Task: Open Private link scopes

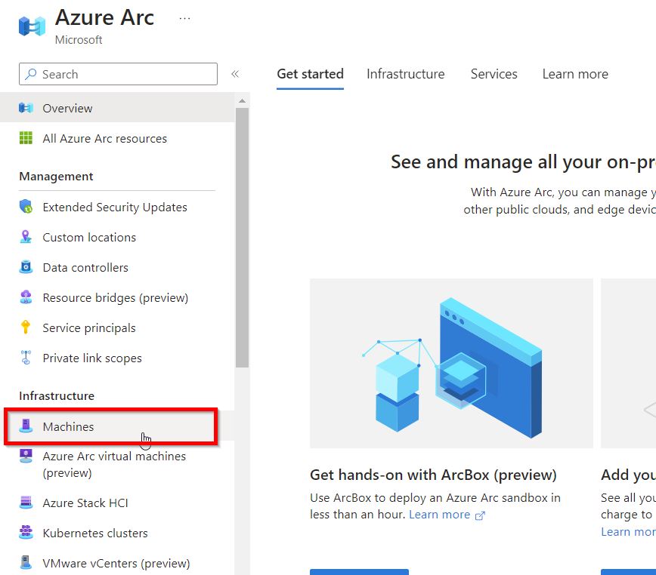Action: (x=117, y=358)
